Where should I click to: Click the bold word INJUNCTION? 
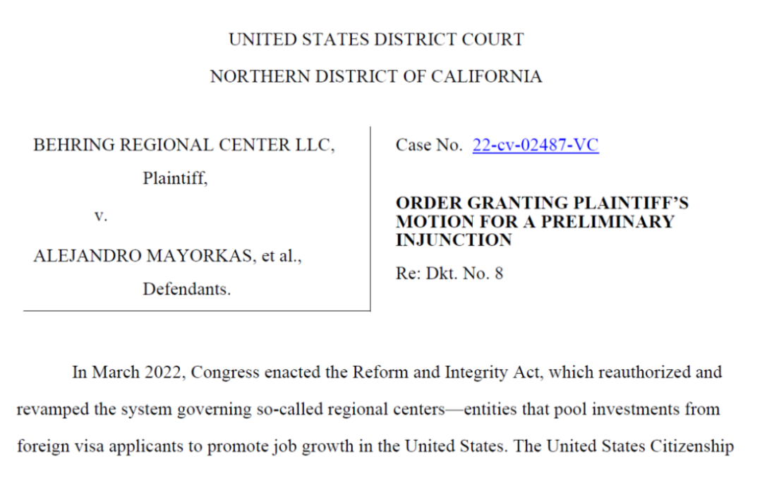(x=454, y=240)
